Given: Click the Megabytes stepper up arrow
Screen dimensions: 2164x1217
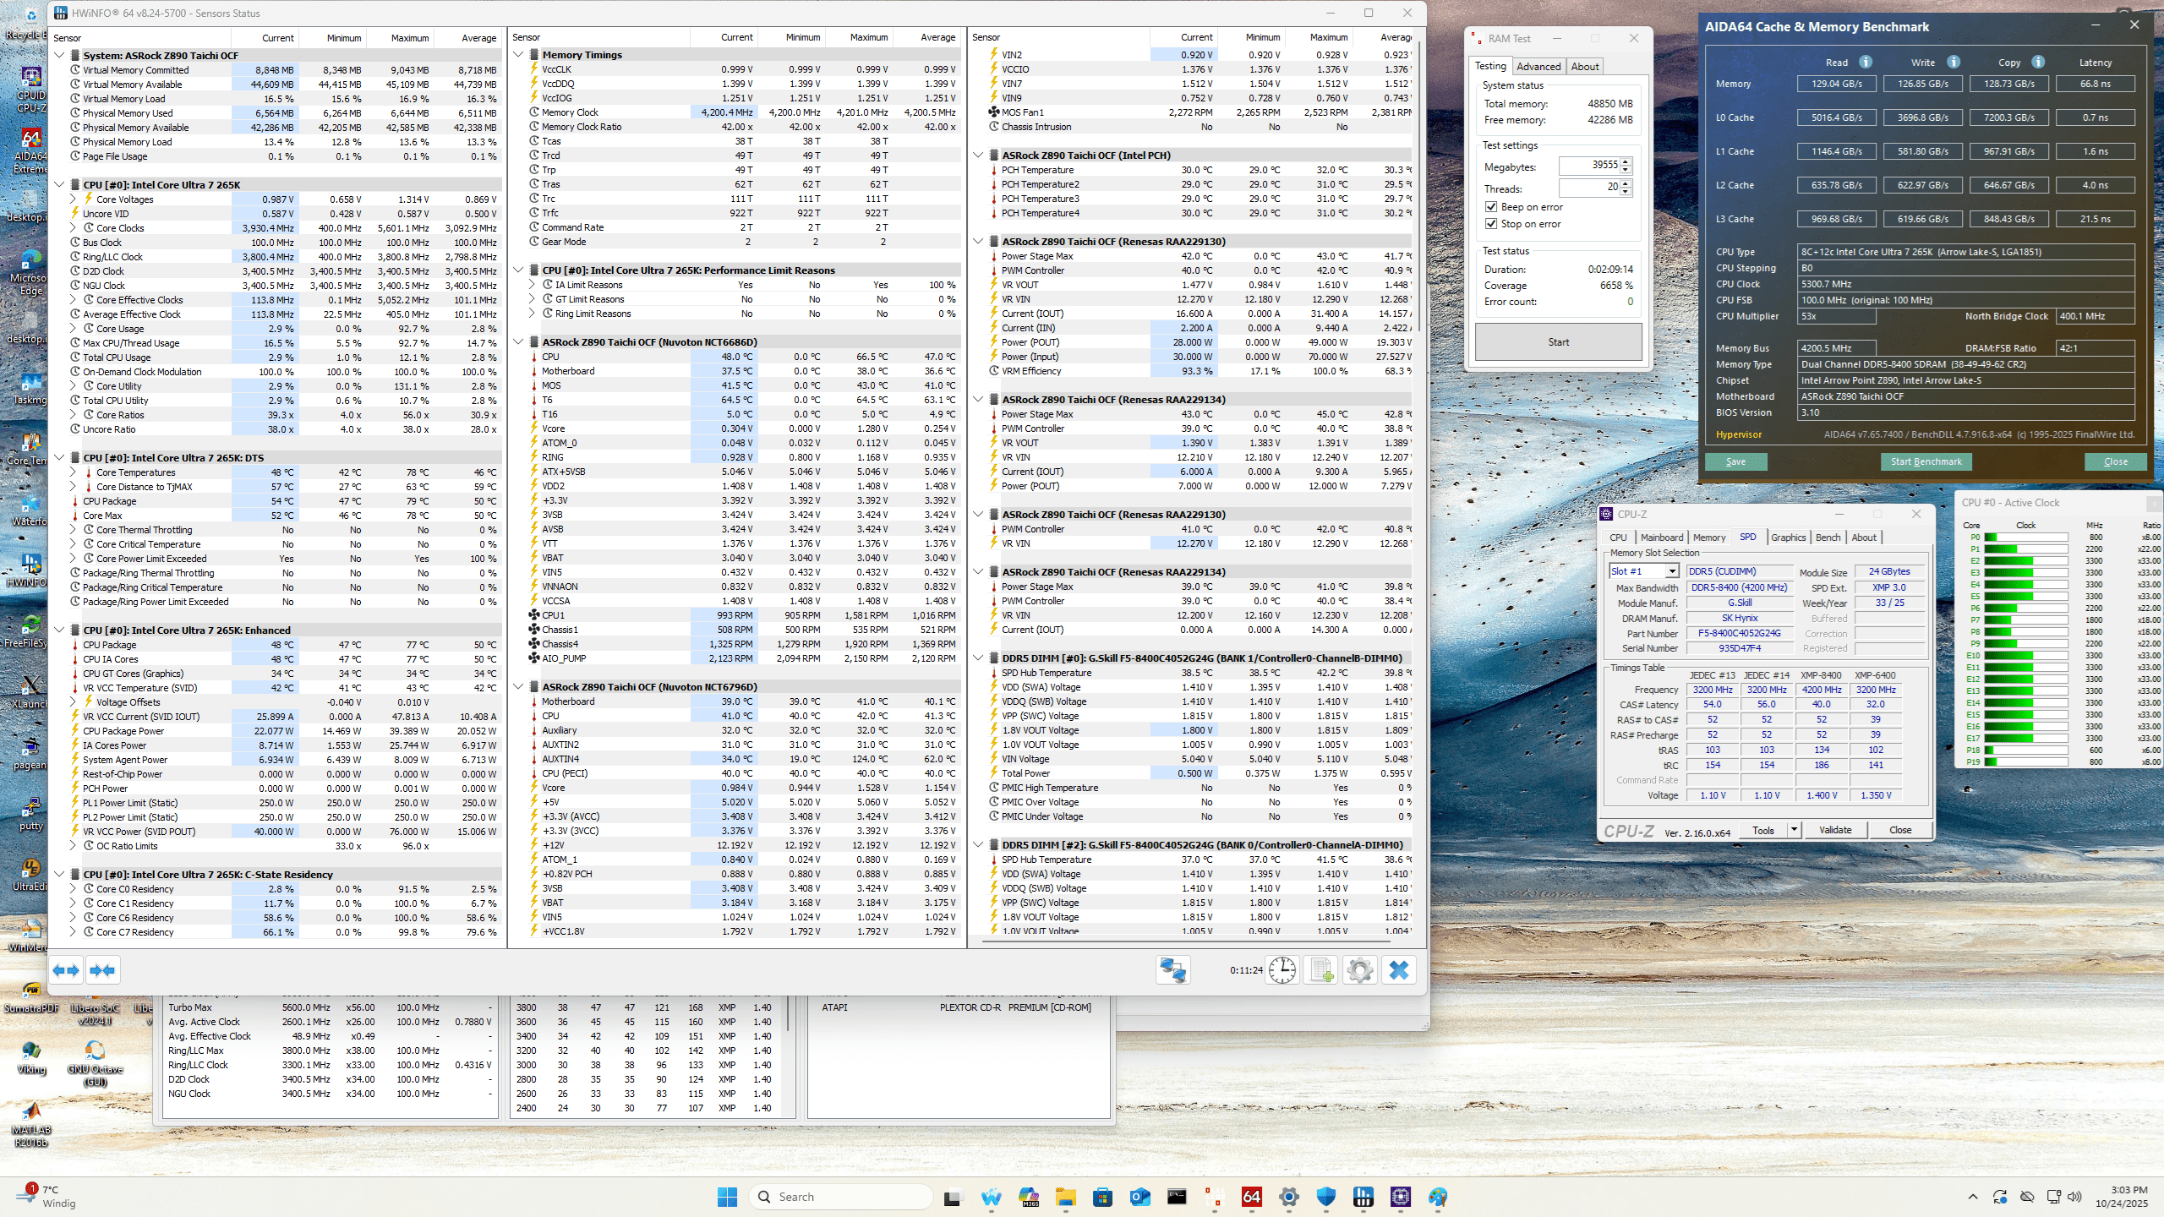Looking at the screenshot, I should [1626, 161].
